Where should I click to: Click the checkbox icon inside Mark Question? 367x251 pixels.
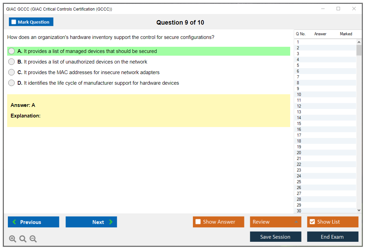click(13, 22)
